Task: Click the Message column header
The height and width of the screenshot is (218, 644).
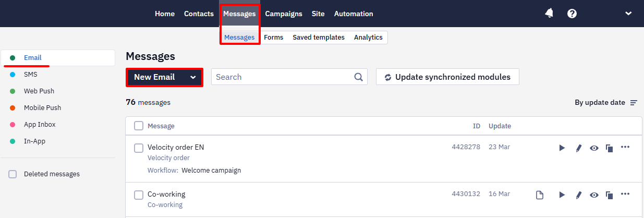Action: click(161, 126)
